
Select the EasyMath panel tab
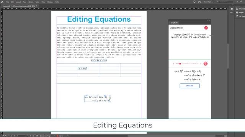(x=174, y=23)
